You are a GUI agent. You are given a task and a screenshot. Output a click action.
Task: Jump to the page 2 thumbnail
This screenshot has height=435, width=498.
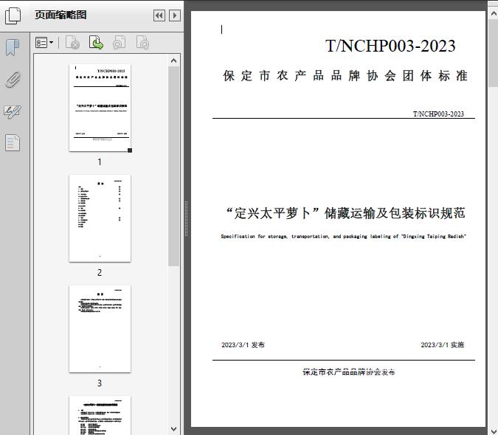(x=100, y=218)
